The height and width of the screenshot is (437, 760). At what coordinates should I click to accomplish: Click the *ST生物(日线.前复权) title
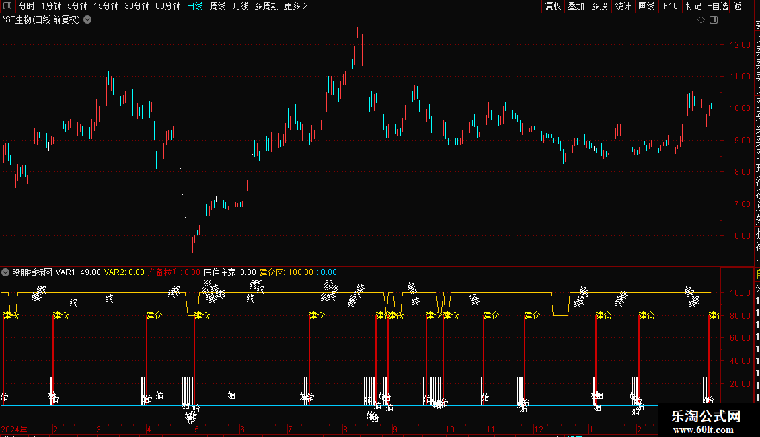[x=41, y=20]
